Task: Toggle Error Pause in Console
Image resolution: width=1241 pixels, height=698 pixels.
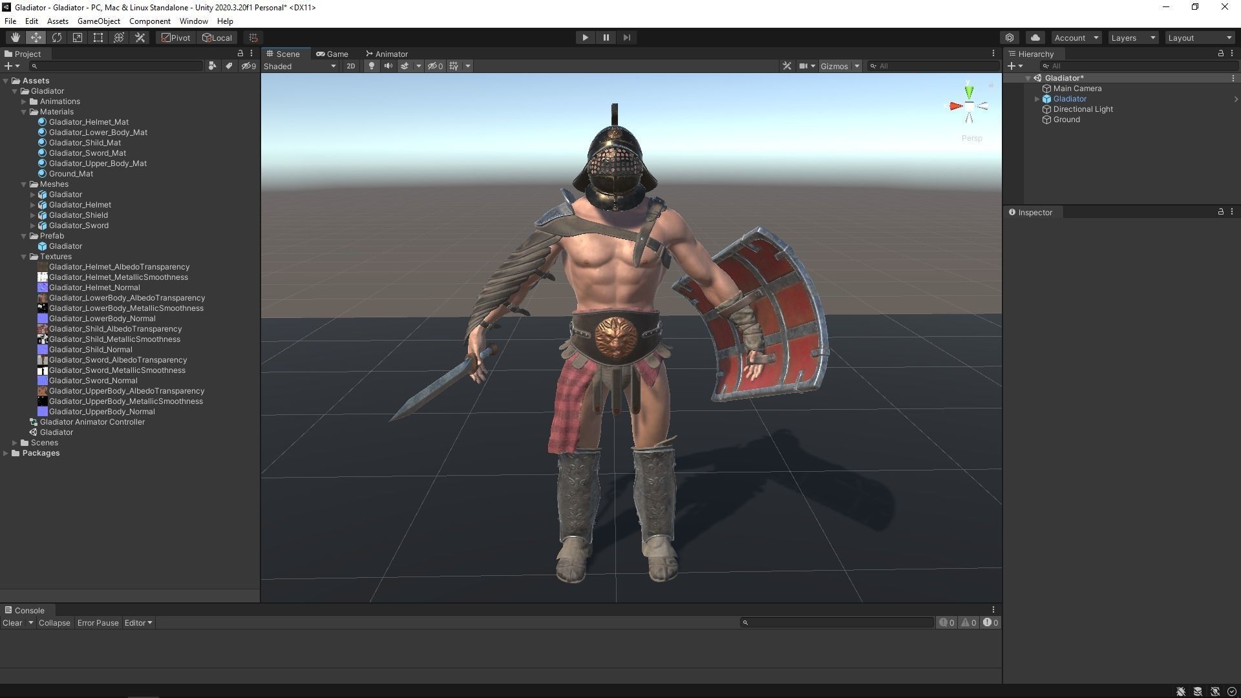Action: coord(98,623)
